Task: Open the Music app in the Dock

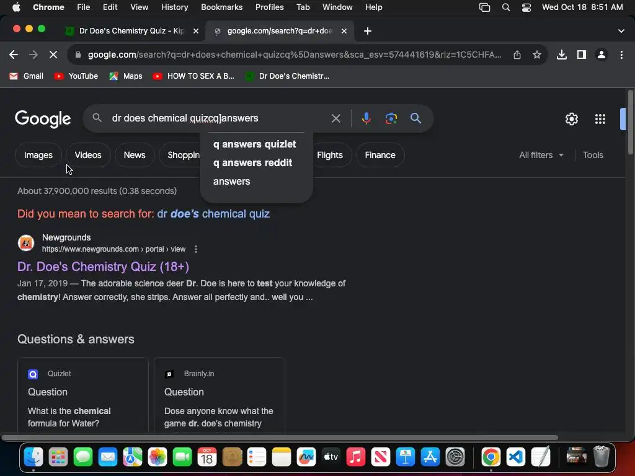Action: [x=355, y=457]
